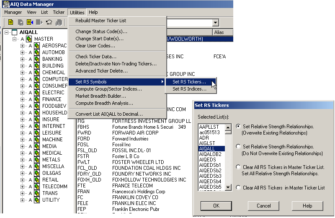This screenshot has height=218, width=335.
Task: Click the yellow document icon in toolbar
Action: [x=10, y=22]
